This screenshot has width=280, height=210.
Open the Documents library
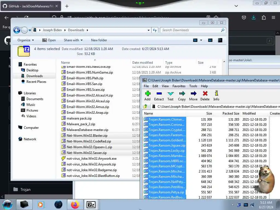click(x=35, y=99)
